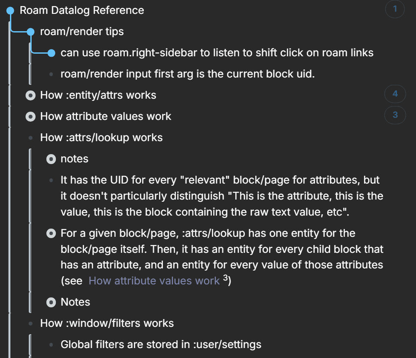Expand collapsed bullet of 'For a given block/page' block

(x=51, y=234)
